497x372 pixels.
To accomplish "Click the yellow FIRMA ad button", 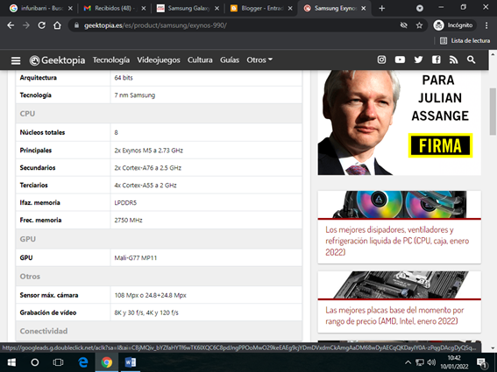I will click(440, 145).
